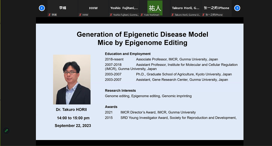
Task: Click the 'Education and Employment' heading
Action: point(128,54)
